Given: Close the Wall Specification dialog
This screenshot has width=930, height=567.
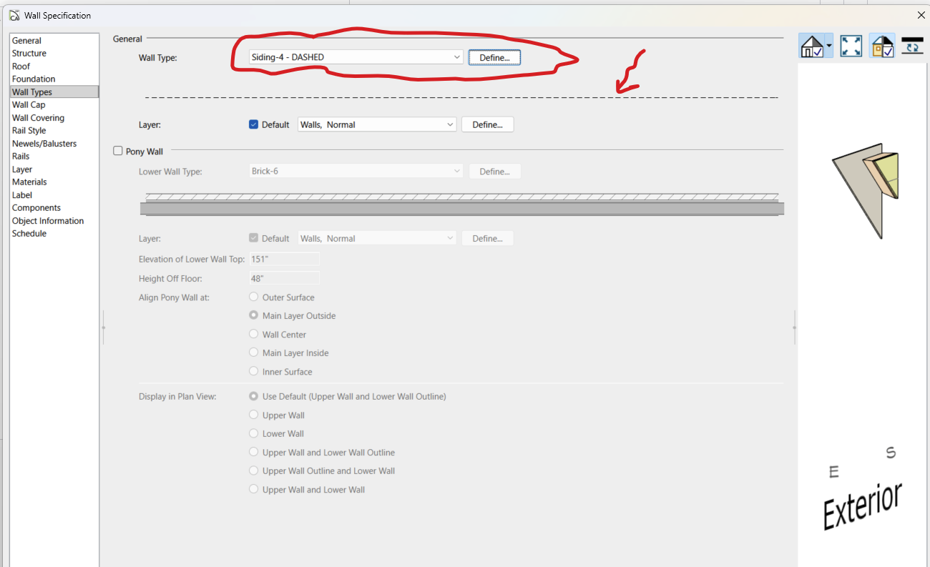Looking at the screenshot, I should click(920, 15).
